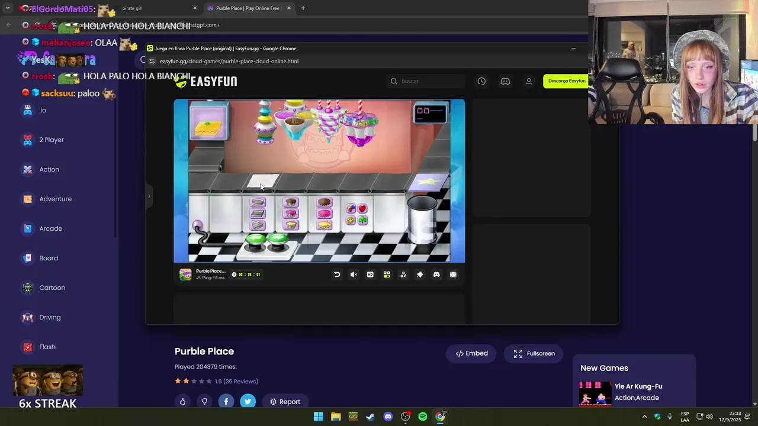The height and width of the screenshot is (426, 758).
Task: Expand the system tray hidden icons chevron
Action: (644, 417)
